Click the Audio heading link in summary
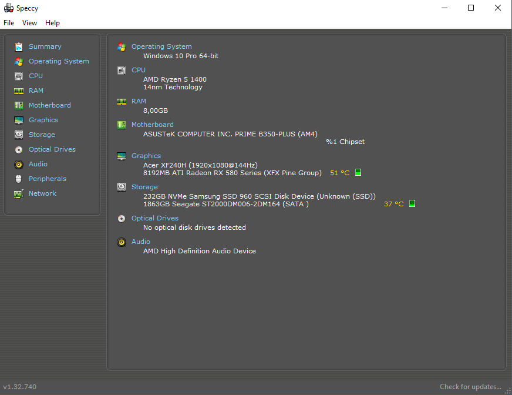The image size is (512, 395). pyautogui.click(x=141, y=242)
